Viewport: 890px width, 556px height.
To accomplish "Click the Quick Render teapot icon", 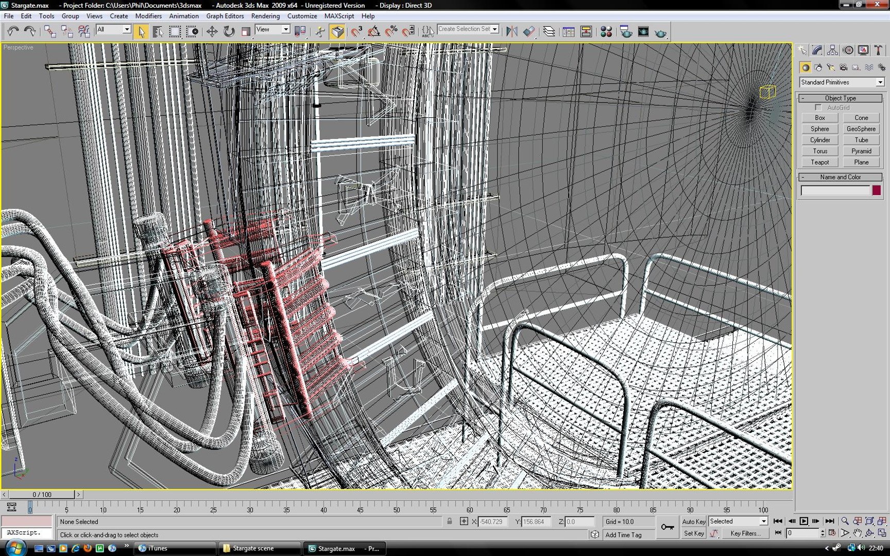I will point(661,32).
